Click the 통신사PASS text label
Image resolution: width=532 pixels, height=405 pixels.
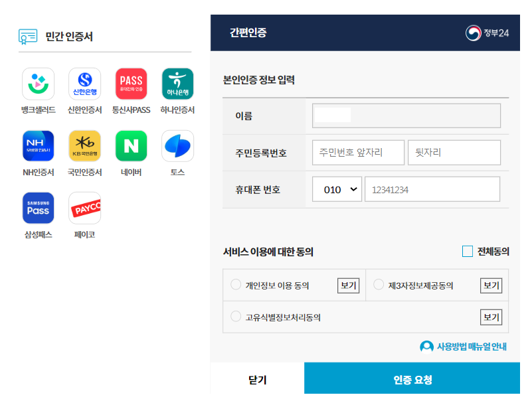point(132,110)
